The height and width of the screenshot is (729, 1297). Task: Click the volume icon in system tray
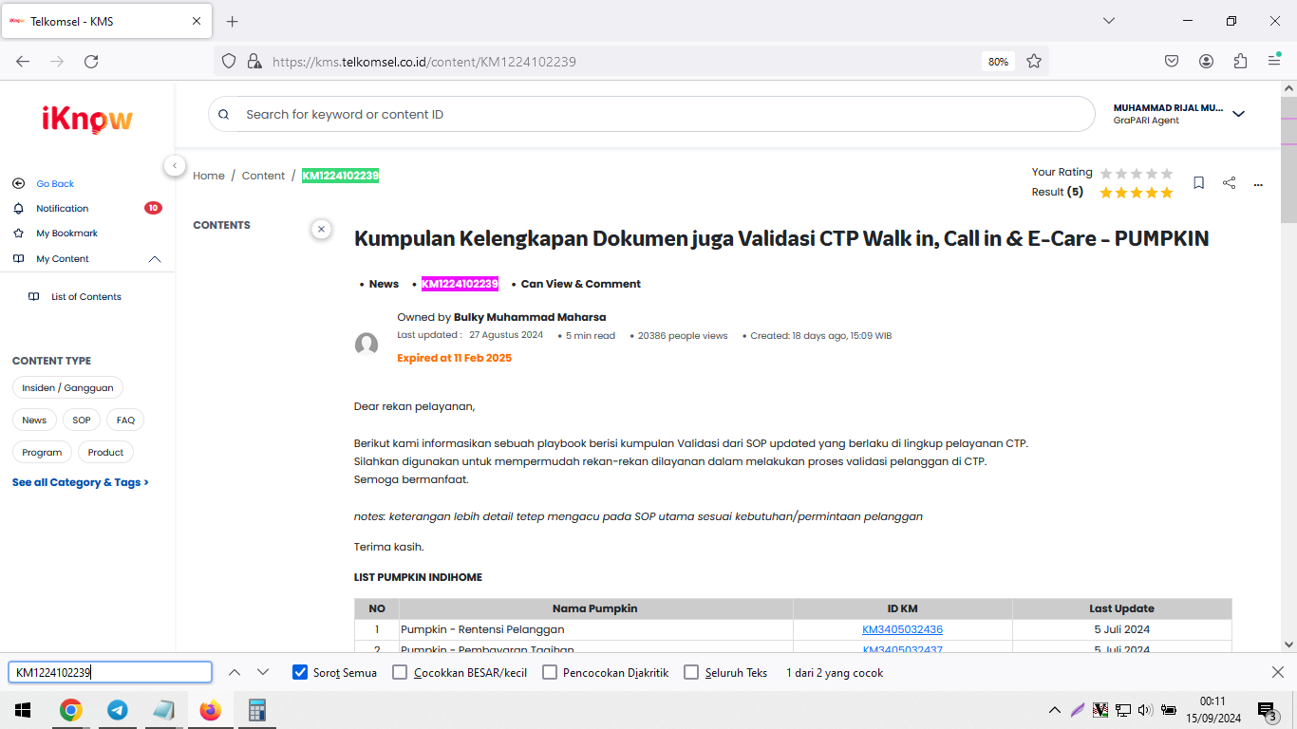(x=1144, y=710)
